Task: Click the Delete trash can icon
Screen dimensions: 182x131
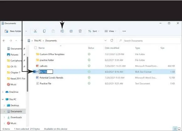Action: coord(80,31)
